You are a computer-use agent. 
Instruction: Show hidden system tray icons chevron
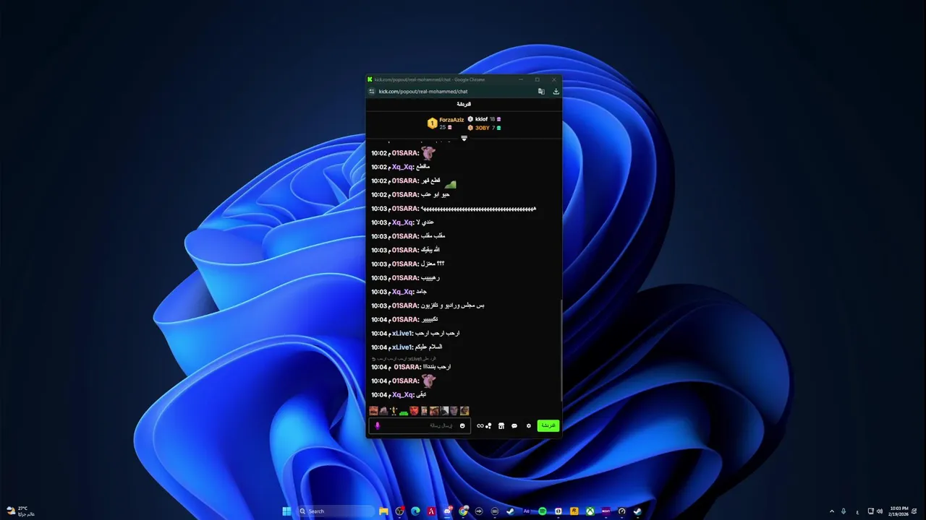831,511
